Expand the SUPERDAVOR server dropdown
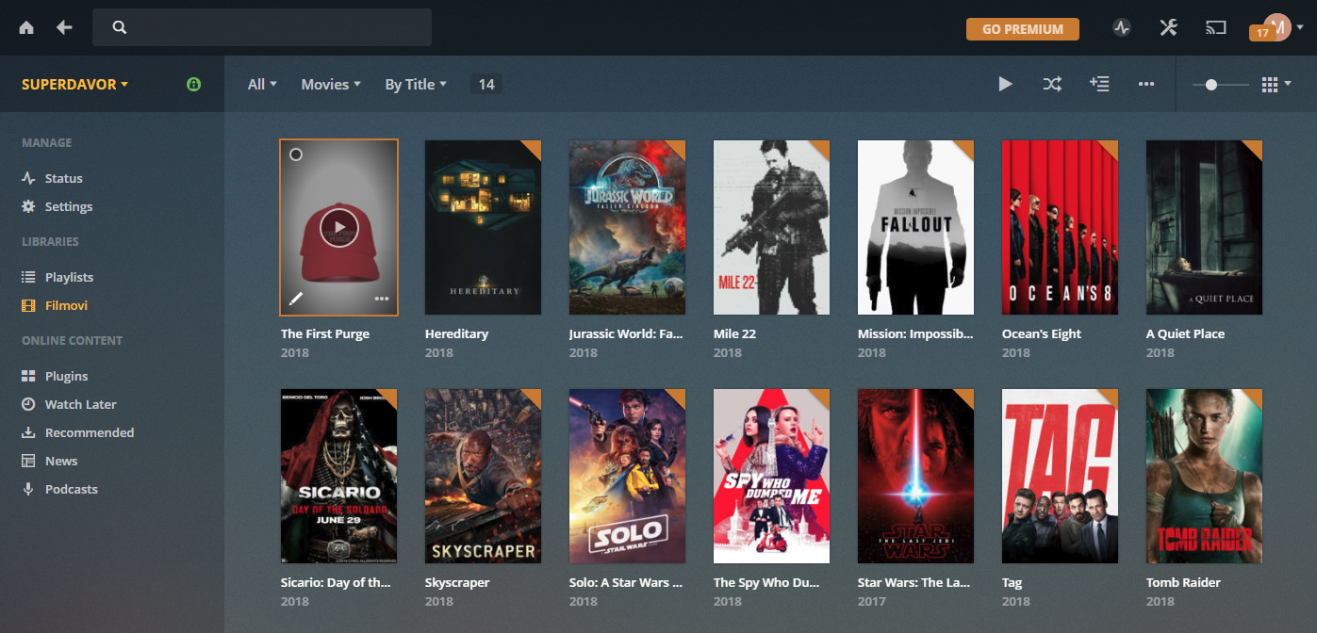1317x633 pixels. tap(75, 84)
